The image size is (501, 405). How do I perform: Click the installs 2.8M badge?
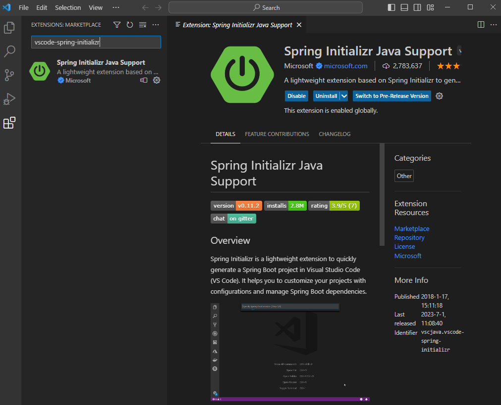tap(285, 206)
